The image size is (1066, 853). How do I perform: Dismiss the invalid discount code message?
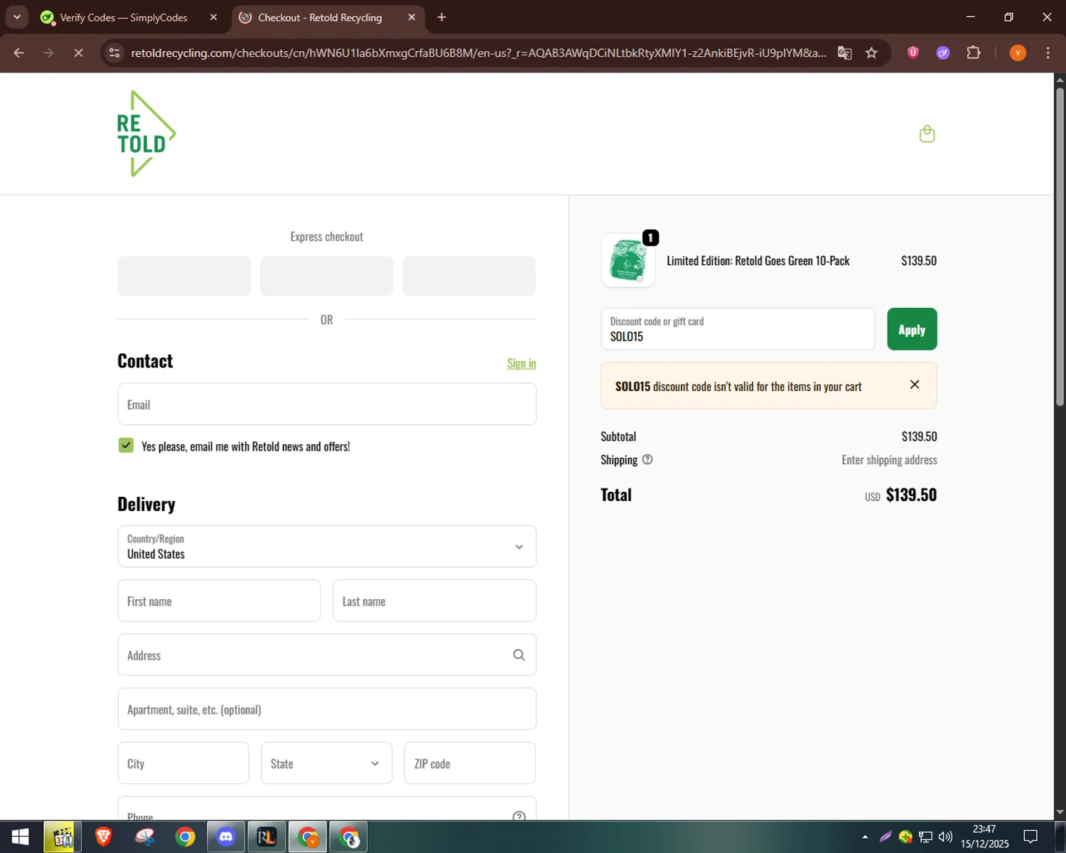(x=915, y=385)
